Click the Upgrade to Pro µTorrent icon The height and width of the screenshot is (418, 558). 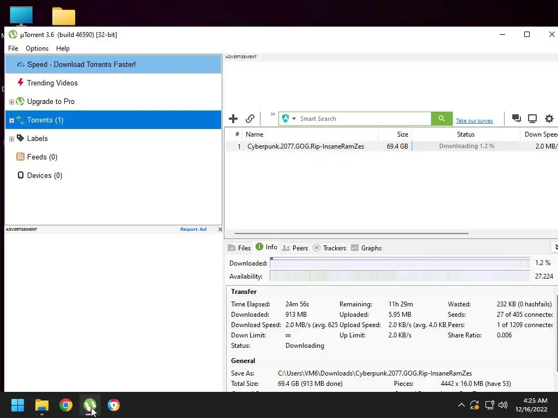[x=20, y=101]
